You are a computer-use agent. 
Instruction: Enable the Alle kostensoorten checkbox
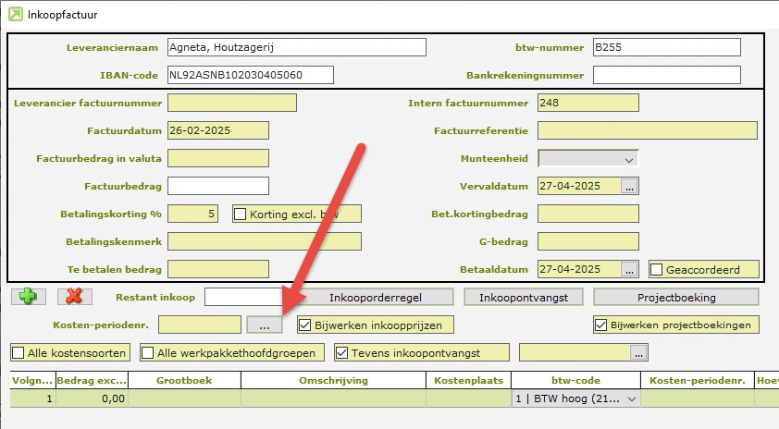pos(18,352)
